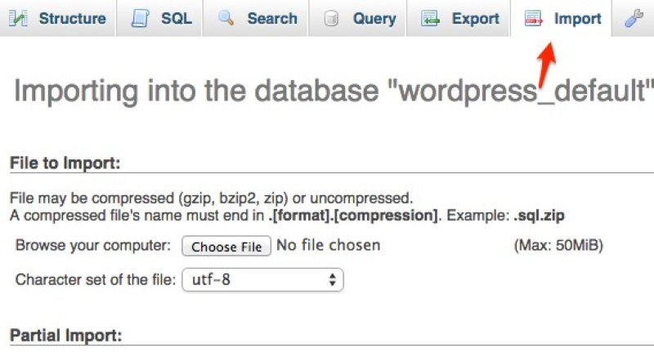Click the "Partial Import:" section heading
Image resolution: width=654 pixels, height=361 pixels.
click(65, 336)
